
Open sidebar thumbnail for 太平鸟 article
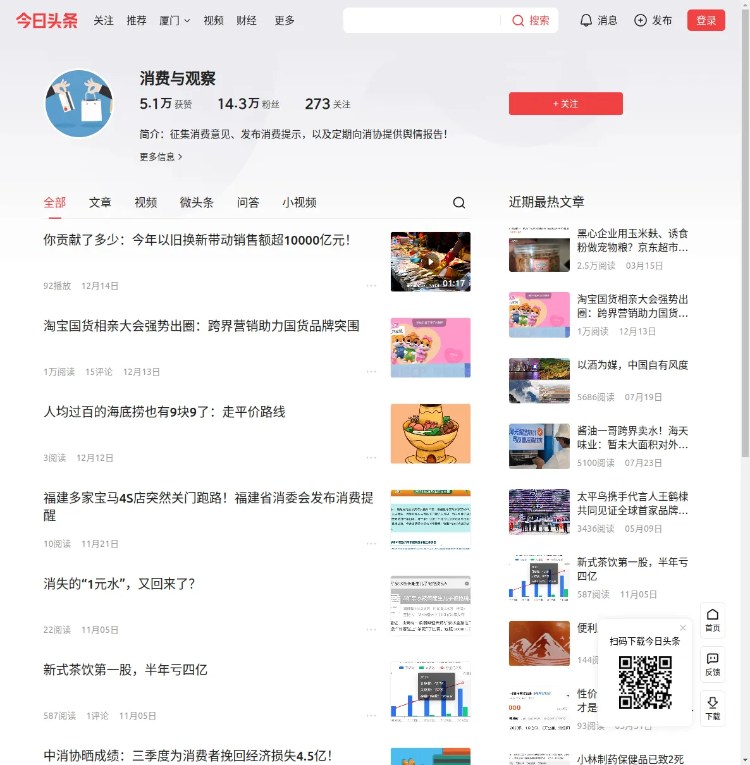[x=539, y=512]
